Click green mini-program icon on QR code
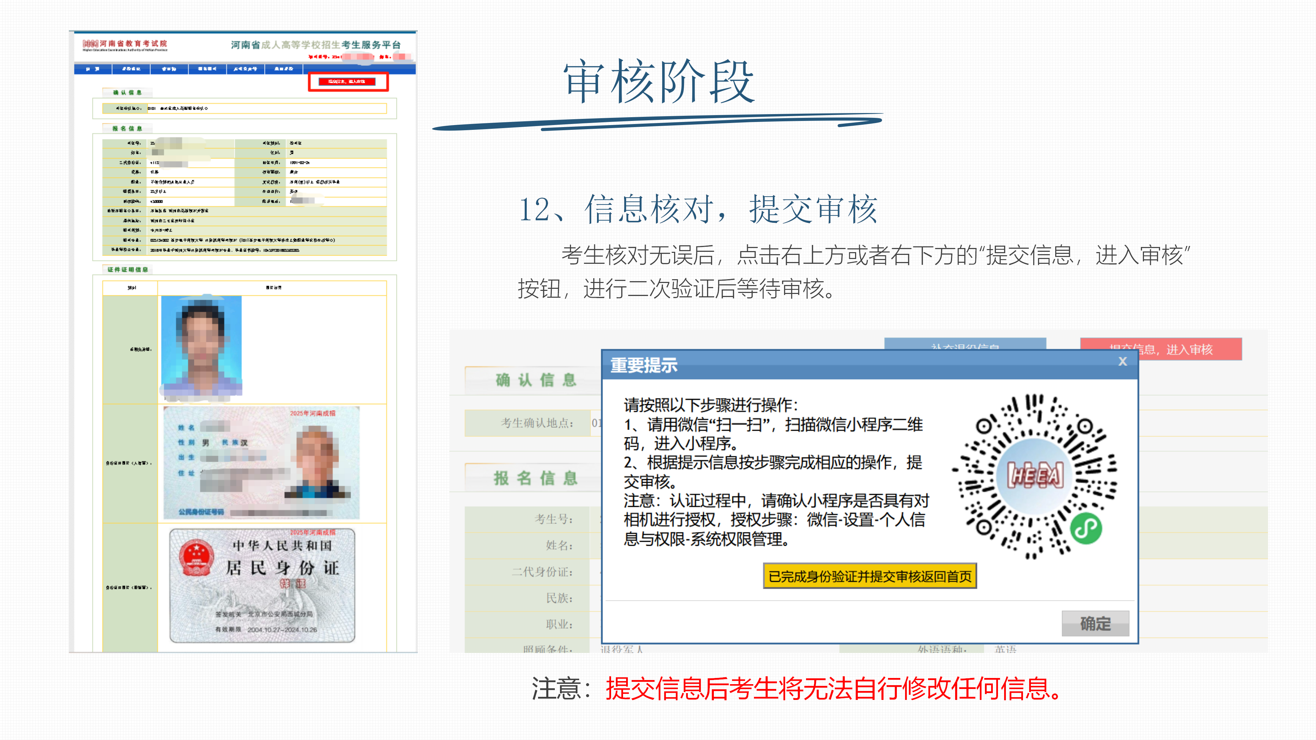The height and width of the screenshot is (740, 1316). click(x=1086, y=529)
